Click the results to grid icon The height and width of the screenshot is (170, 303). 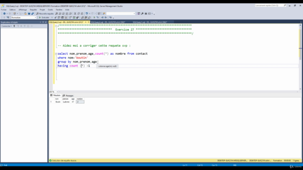coord(86,17)
